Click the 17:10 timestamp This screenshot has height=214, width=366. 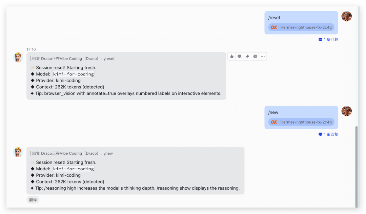coord(31,49)
